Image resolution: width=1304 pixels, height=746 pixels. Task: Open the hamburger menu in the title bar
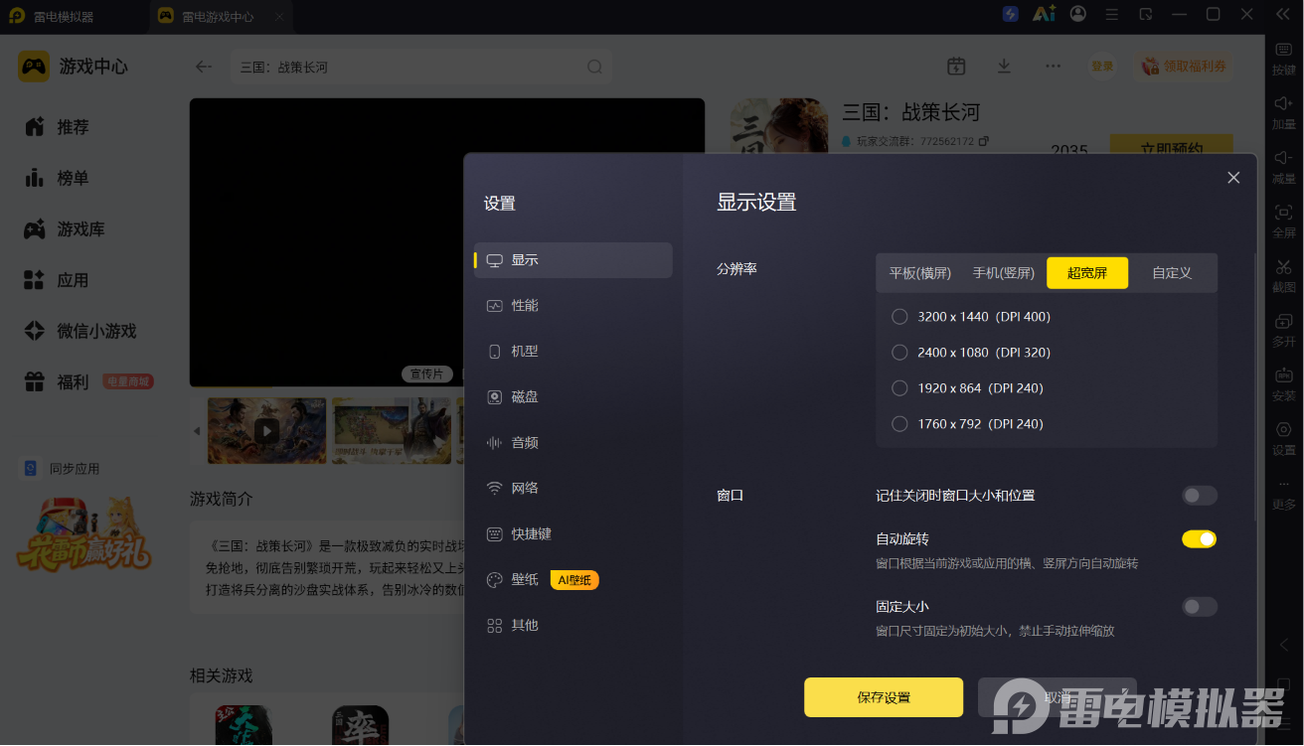[x=1112, y=15]
